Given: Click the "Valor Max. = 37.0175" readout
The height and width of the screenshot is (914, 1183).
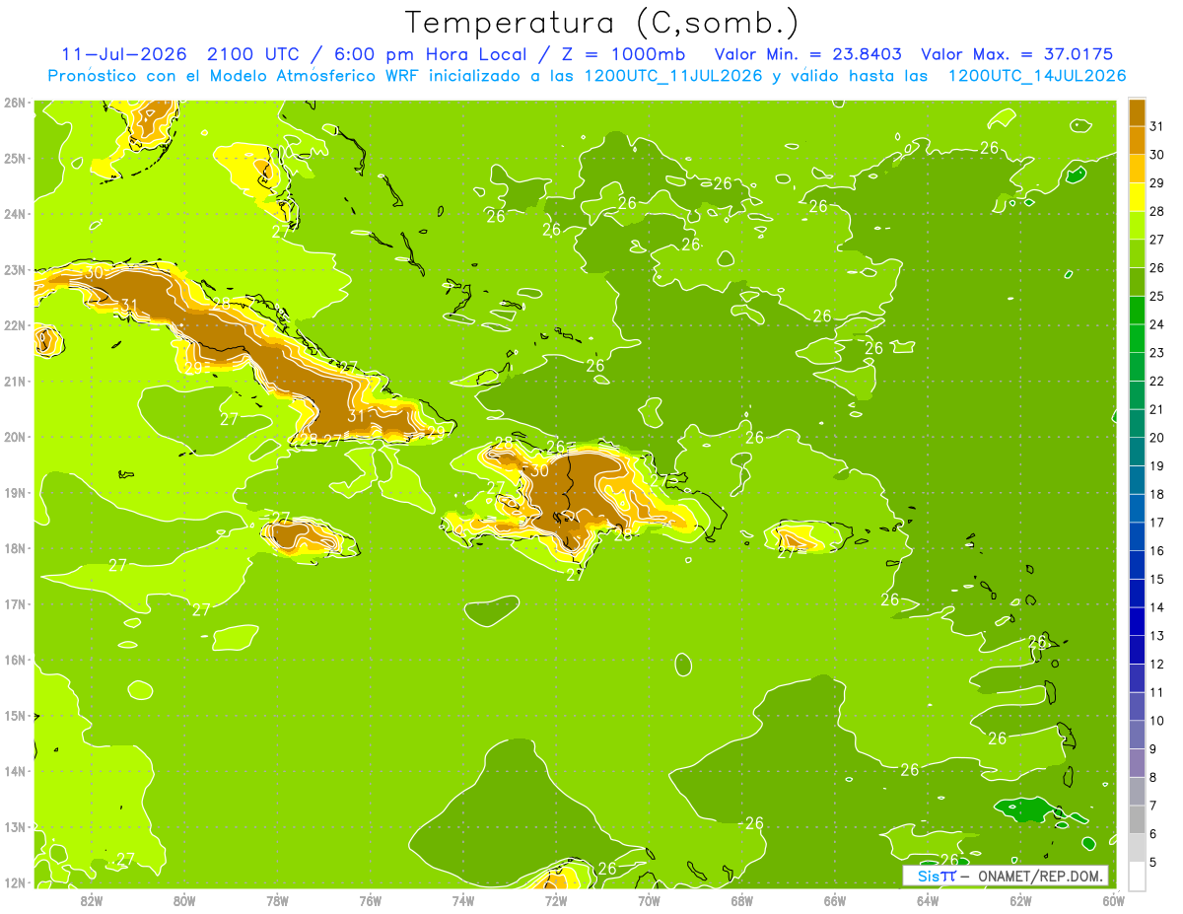Looking at the screenshot, I should pyautogui.click(x=1017, y=54).
